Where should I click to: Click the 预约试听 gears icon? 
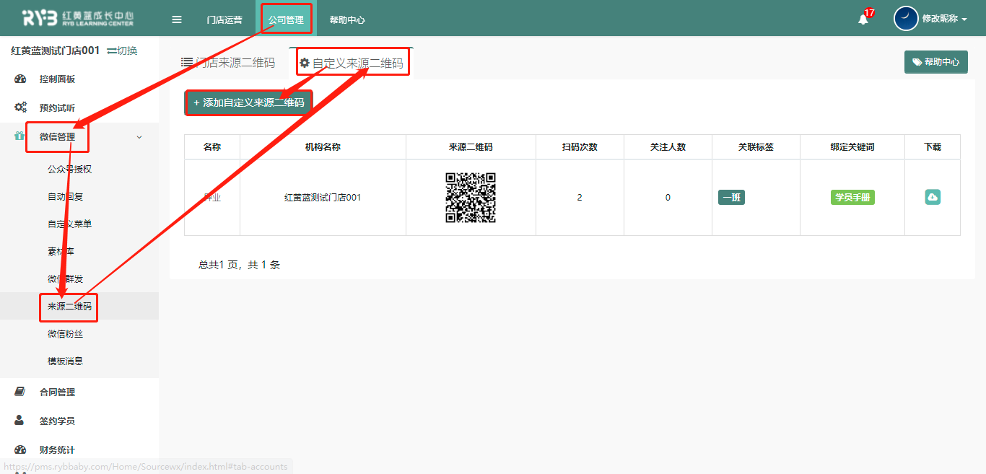tap(20, 107)
